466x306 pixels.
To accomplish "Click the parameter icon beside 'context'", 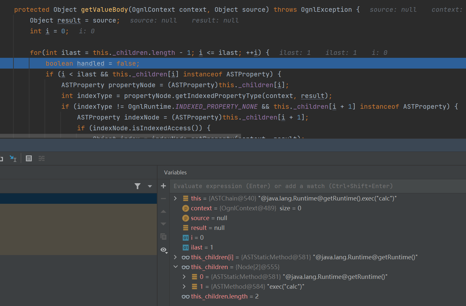I will point(186,208).
